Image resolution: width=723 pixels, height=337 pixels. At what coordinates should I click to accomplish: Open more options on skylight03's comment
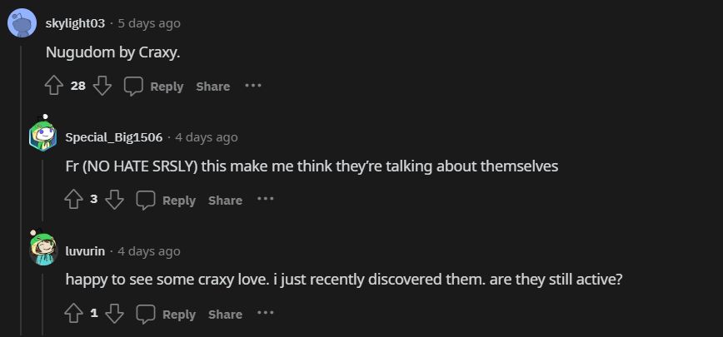coord(253,86)
